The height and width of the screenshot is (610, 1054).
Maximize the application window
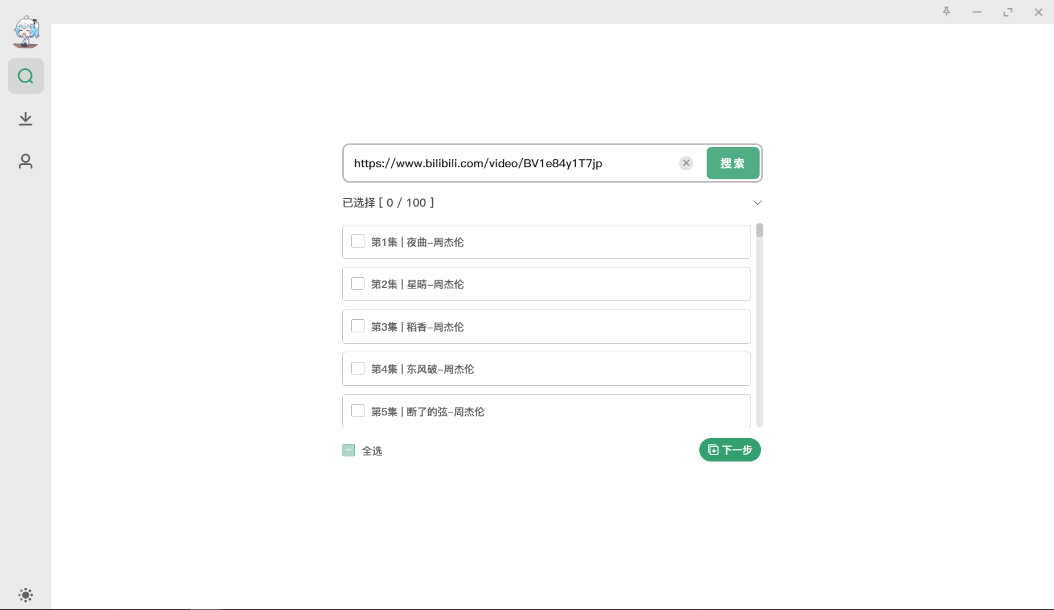(x=1008, y=12)
